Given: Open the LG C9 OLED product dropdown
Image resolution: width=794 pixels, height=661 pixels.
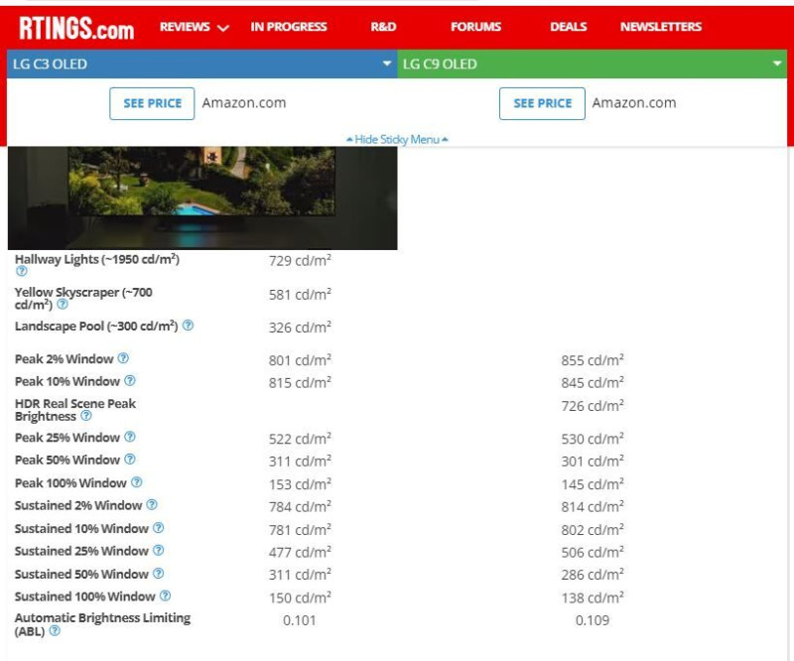Looking at the screenshot, I should (x=592, y=64).
